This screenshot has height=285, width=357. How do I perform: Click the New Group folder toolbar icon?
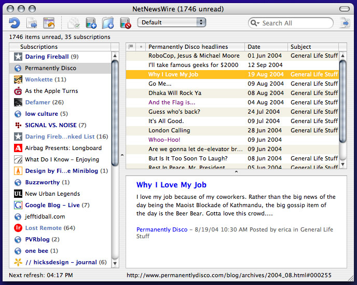pyautogui.click(x=108, y=23)
